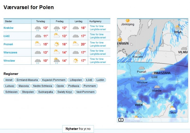
Task: Click Poznań's Friday sunny weather icon
Action: click(x=57, y=44)
